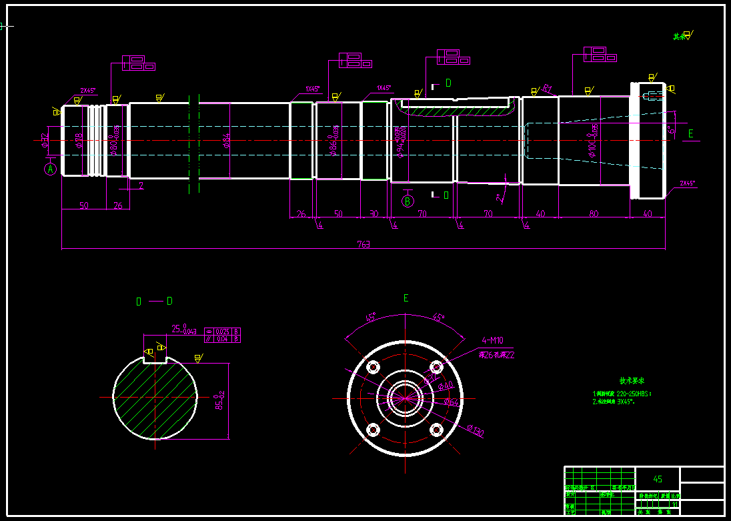Viewport: 731px width, 521px height.
Task: Click the 6° taper angle dimension
Action: pos(672,129)
